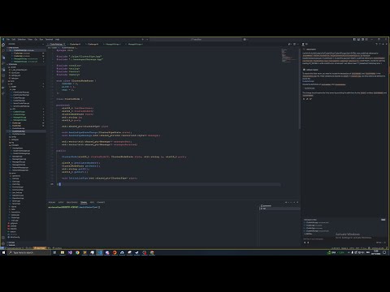This screenshot has width=390, height=292.
Task: Switch to the Debug Console panel tab
Action: click(72, 202)
